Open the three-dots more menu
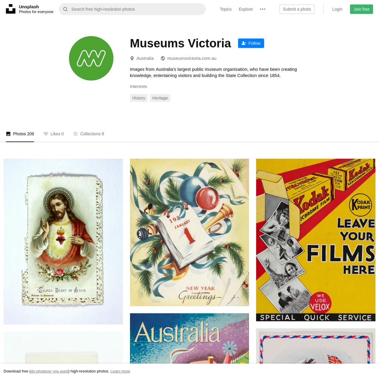The image size is (379, 379). (263, 9)
